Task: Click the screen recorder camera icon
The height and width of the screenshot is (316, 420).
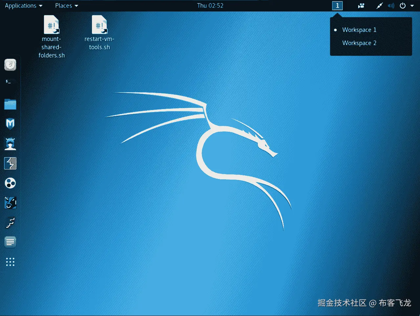Action: 361,6
